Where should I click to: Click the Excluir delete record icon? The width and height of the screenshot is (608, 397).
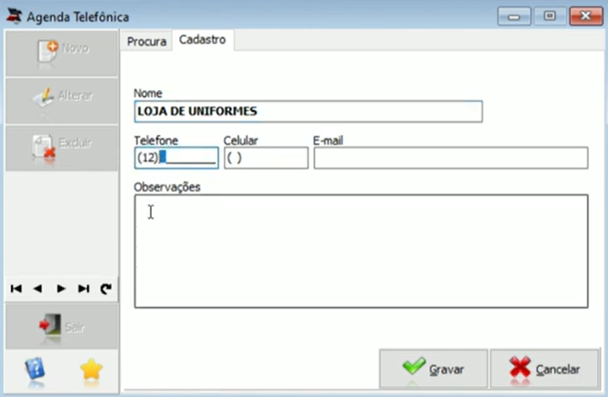tap(44, 147)
